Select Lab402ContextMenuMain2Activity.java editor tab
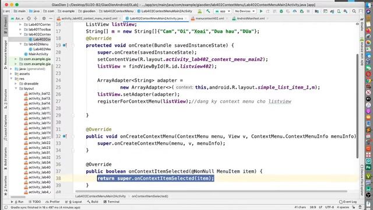 156,18
